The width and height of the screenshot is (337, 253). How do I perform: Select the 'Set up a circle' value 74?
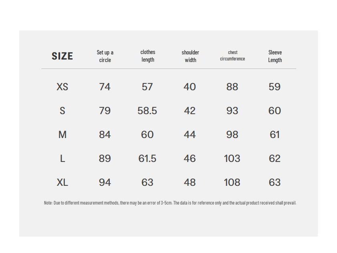pos(105,87)
